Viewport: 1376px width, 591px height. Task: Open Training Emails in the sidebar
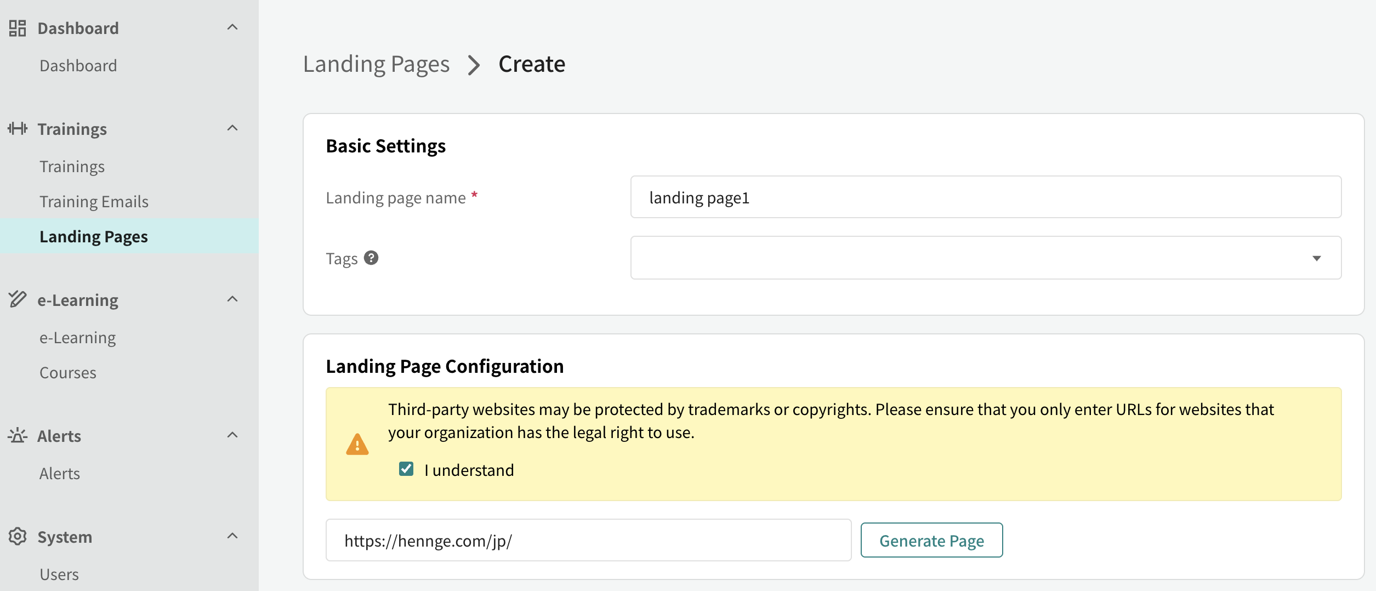pyautogui.click(x=94, y=202)
